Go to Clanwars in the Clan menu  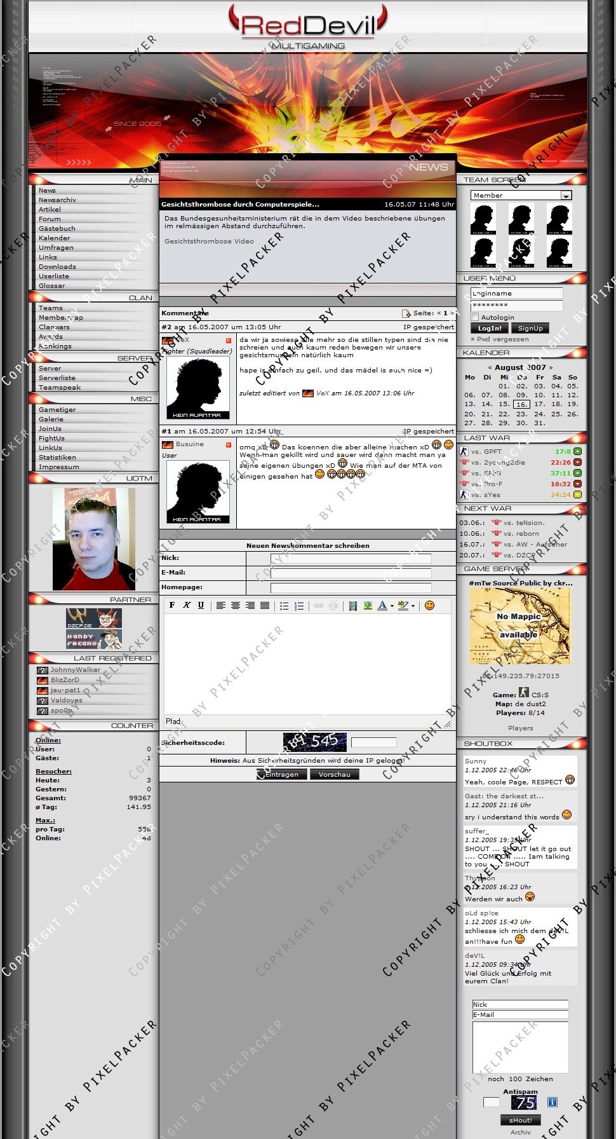[54, 327]
